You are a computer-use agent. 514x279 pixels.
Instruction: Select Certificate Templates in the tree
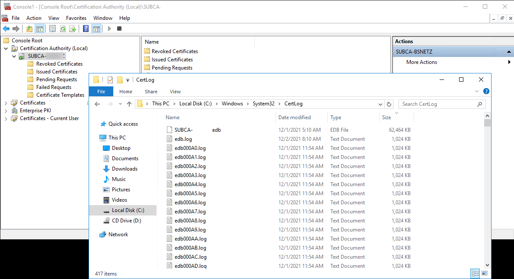[x=60, y=95]
